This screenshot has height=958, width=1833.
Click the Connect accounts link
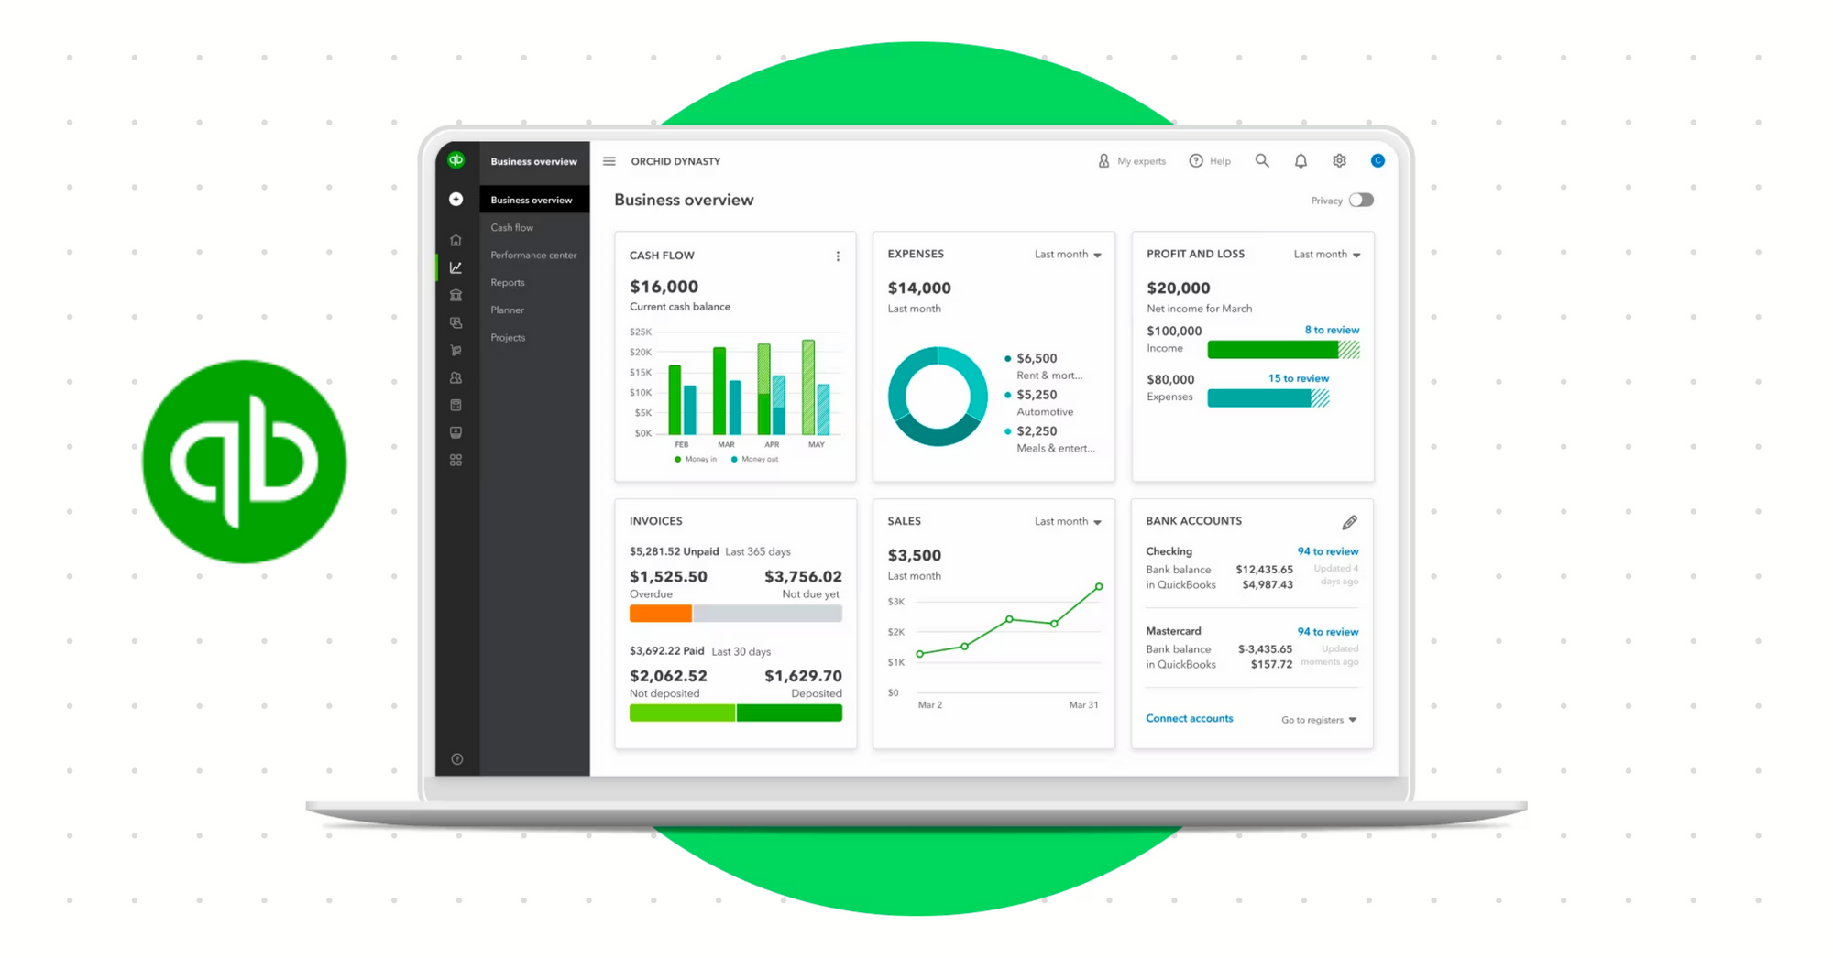pos(1189,719)
